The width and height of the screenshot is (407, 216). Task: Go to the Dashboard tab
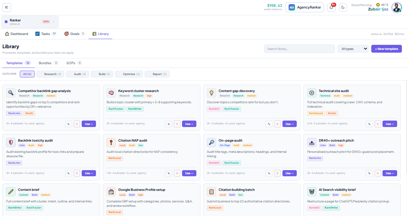point(17,34)
